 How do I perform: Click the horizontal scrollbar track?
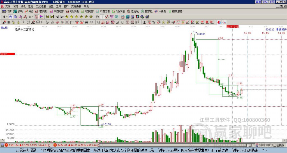[175, 145]
